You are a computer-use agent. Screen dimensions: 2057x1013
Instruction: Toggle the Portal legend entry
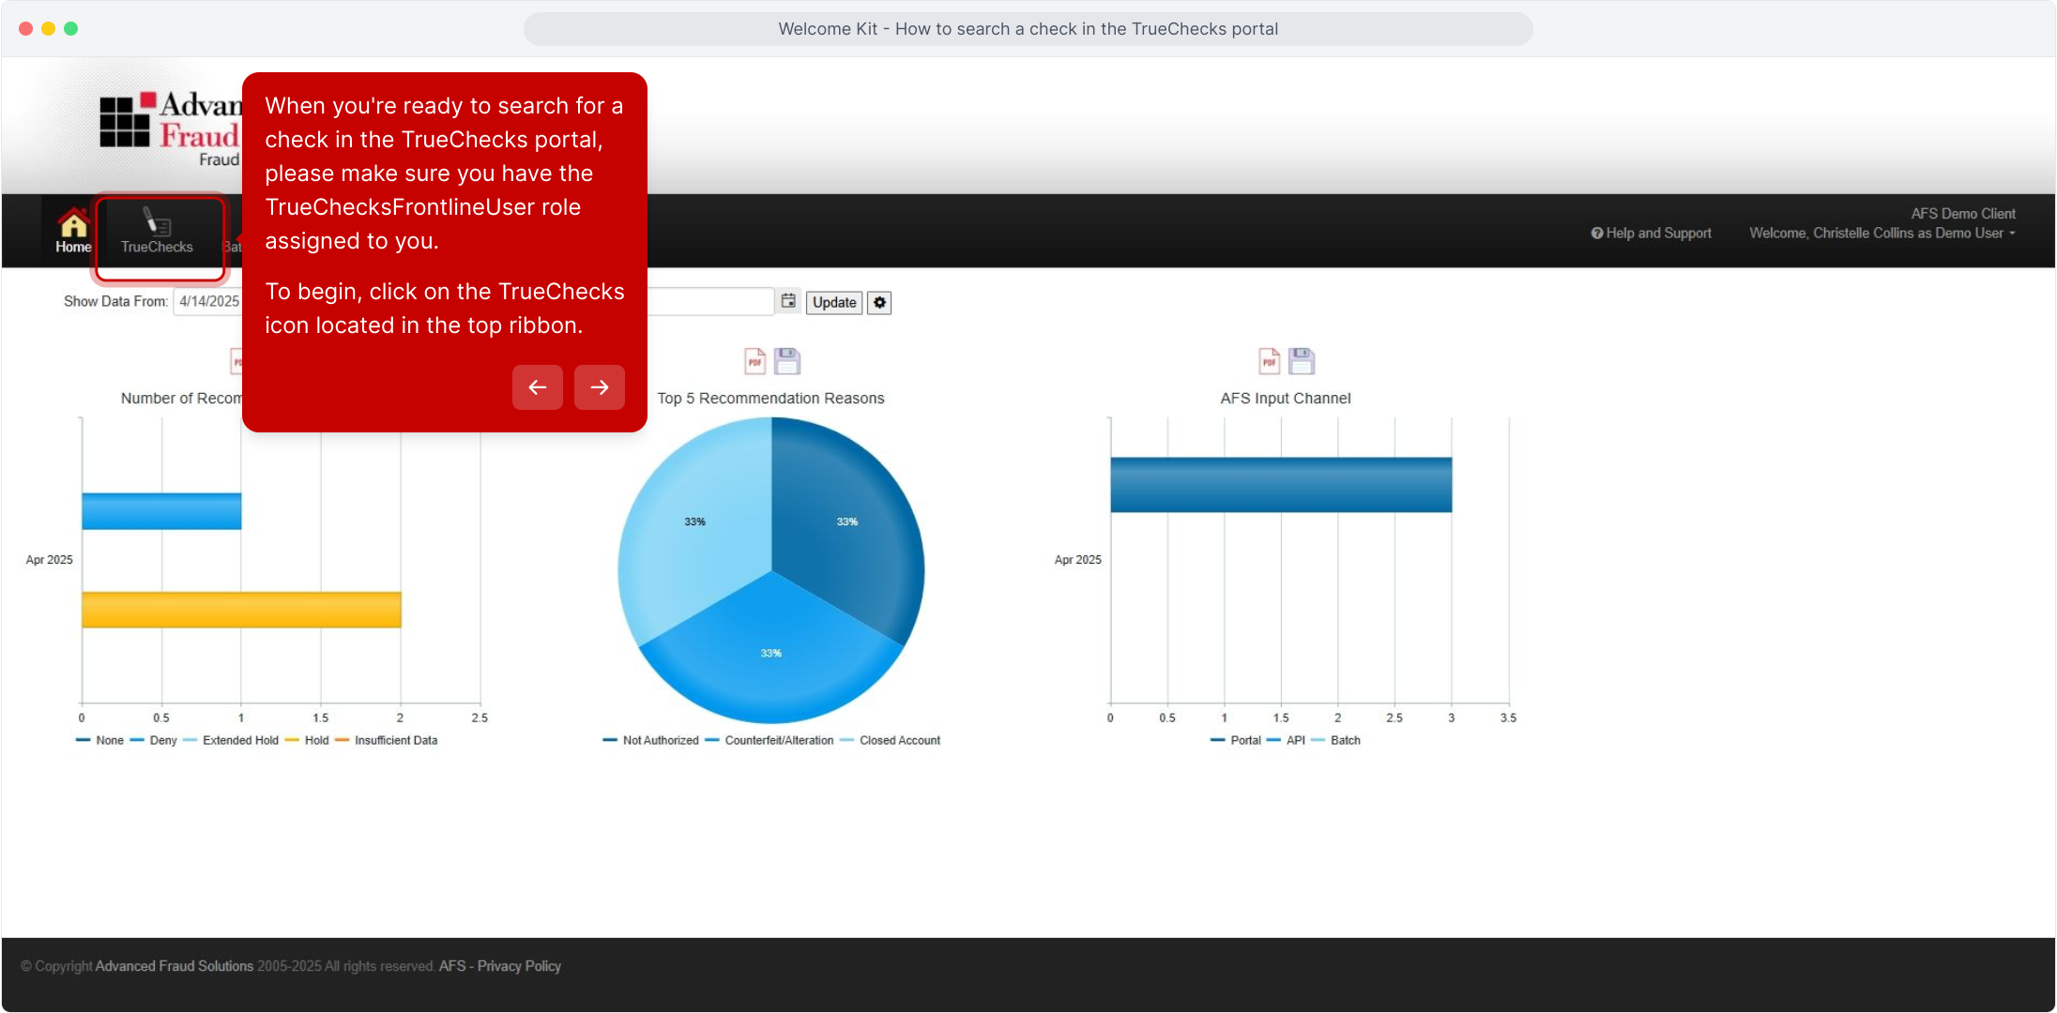(x=1236, y=740)
